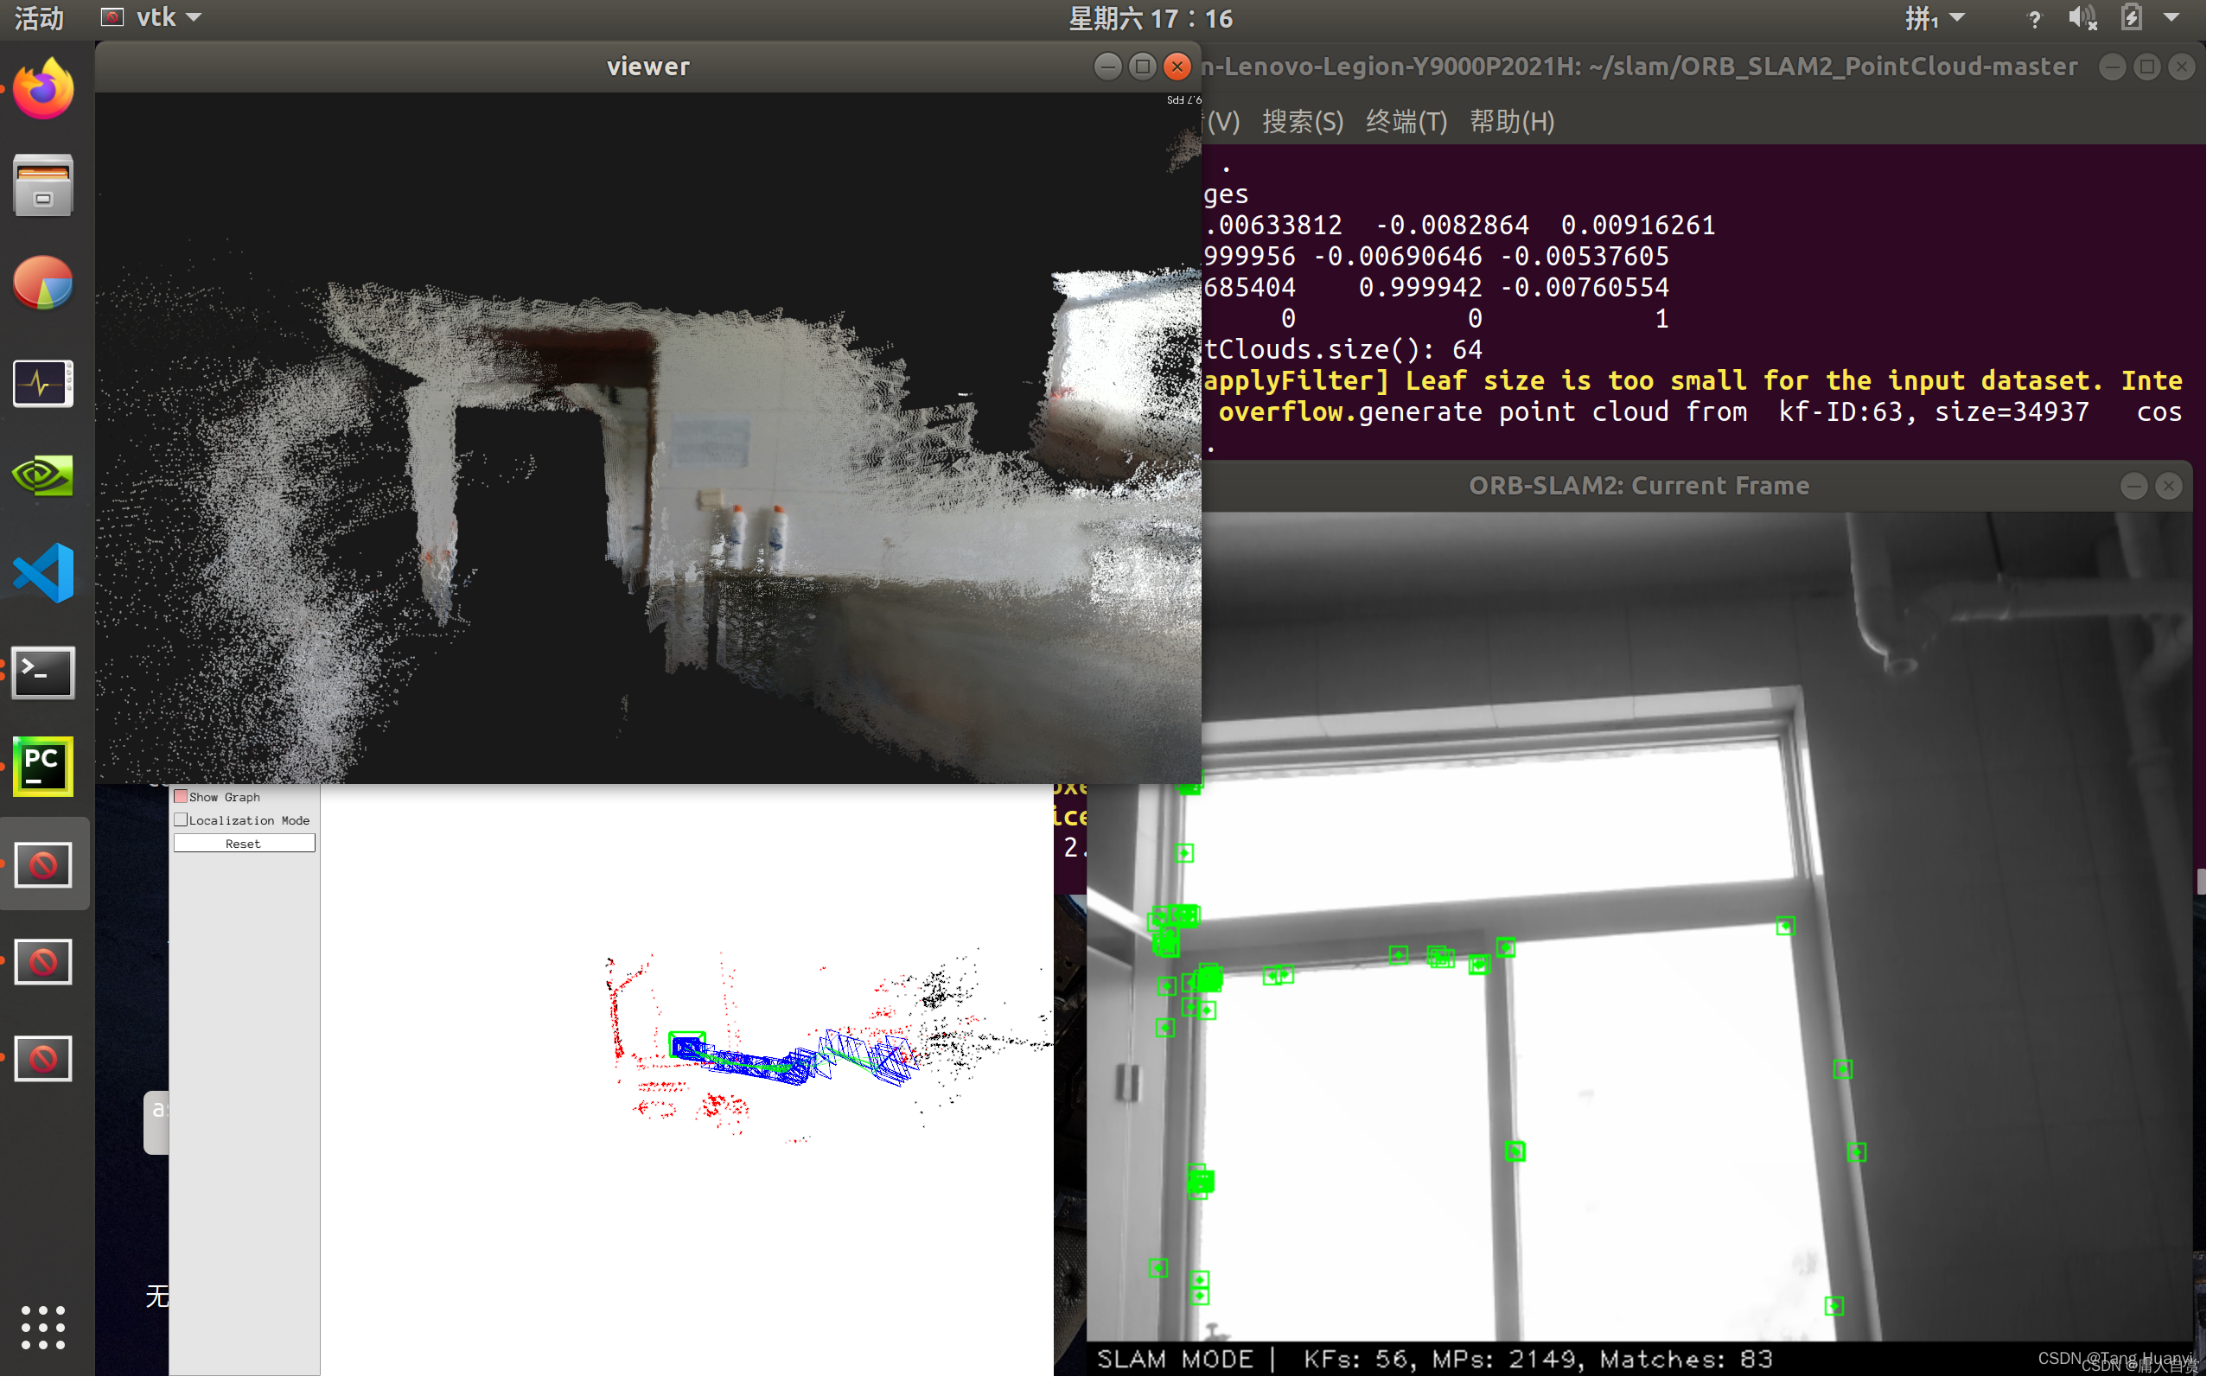The height and width of the screenshot is (1383, 2213).
Task: Close the terminal window
Action: point(2184,67)
